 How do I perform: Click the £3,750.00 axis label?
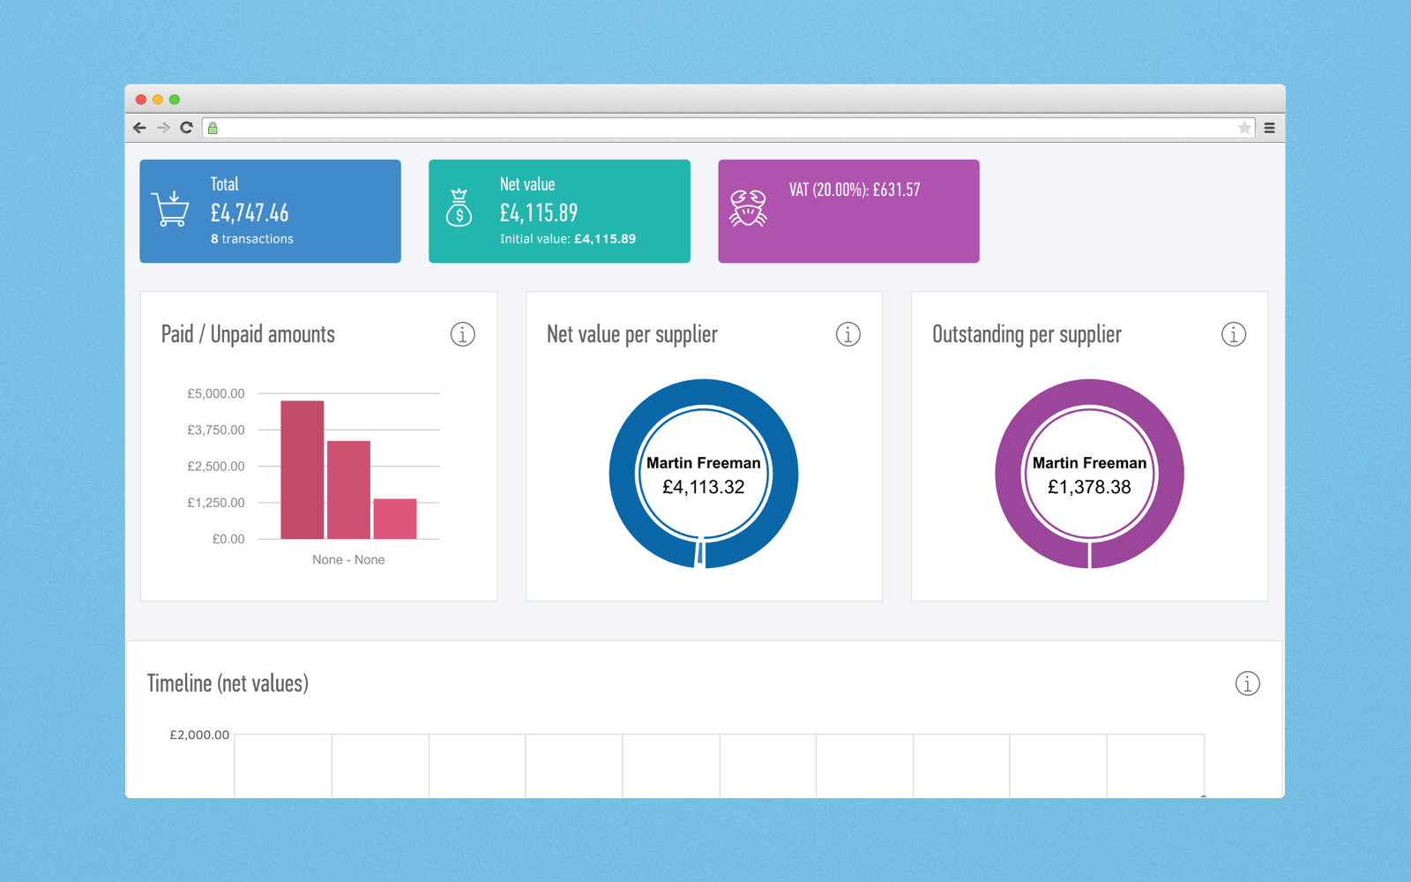pyautogui.click(x=216, y=430)
